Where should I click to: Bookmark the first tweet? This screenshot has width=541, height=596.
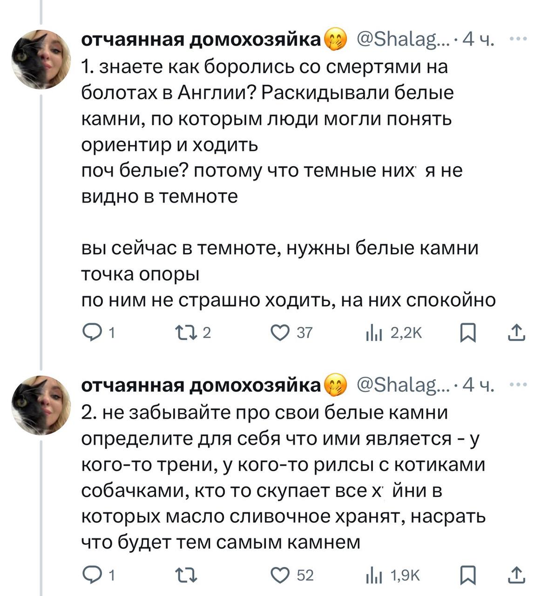[x=468, y=332]
